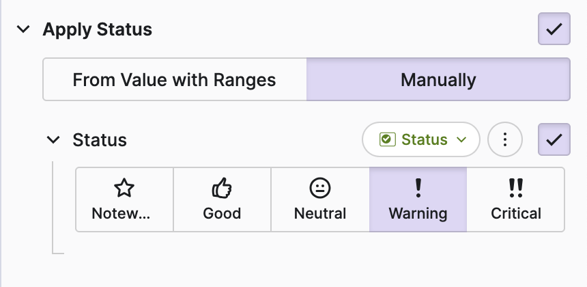Image resolution: width=587 pixels, height=287 pixels.
Task: Click the double exclamation Critical icon
Action: pyautogui.click(x=515, y=187)
